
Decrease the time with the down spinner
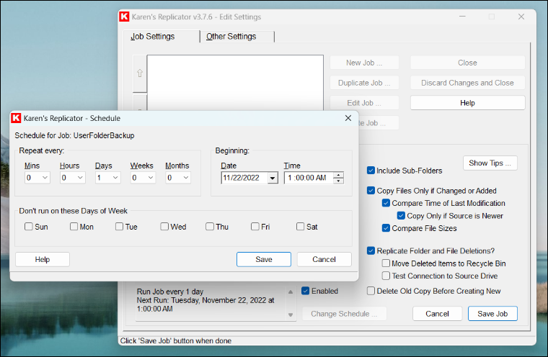coord(338,181)
